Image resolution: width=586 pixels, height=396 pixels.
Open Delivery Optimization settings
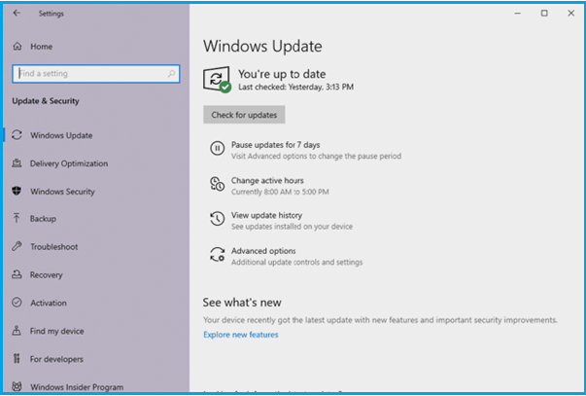coord(69,163)
